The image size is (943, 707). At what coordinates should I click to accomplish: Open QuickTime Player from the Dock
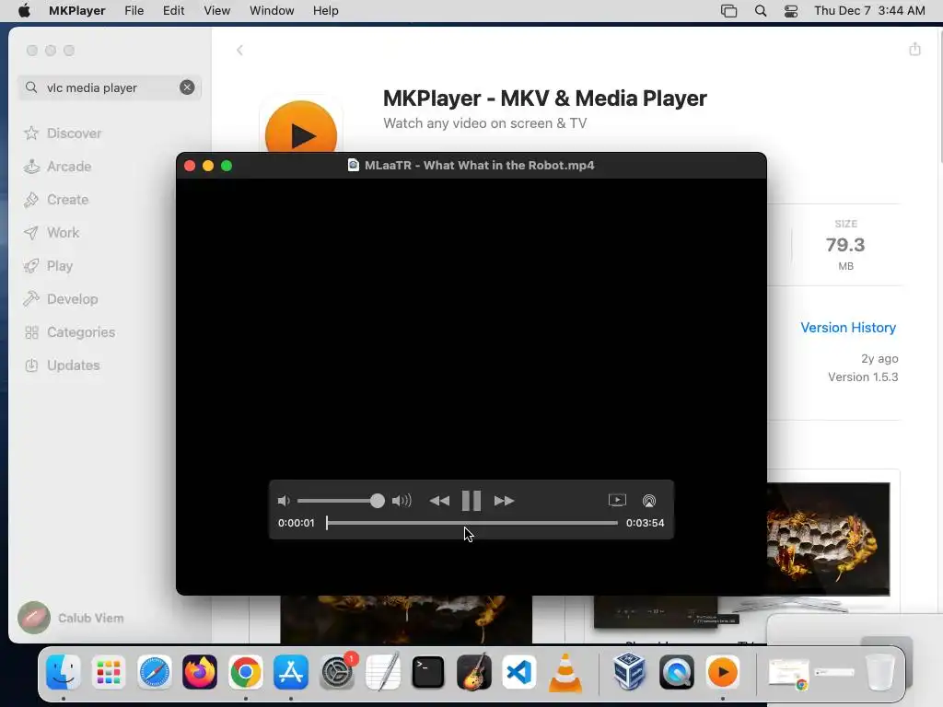pyautogui.click(x=677, y=672)
